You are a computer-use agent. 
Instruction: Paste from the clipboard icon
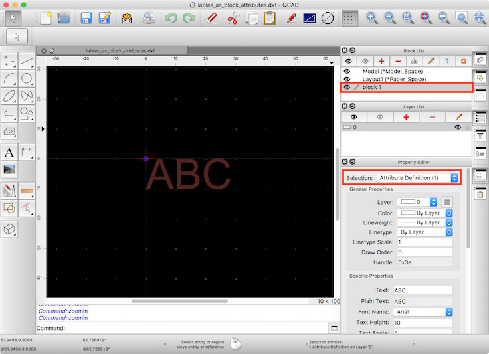point(270,18)
